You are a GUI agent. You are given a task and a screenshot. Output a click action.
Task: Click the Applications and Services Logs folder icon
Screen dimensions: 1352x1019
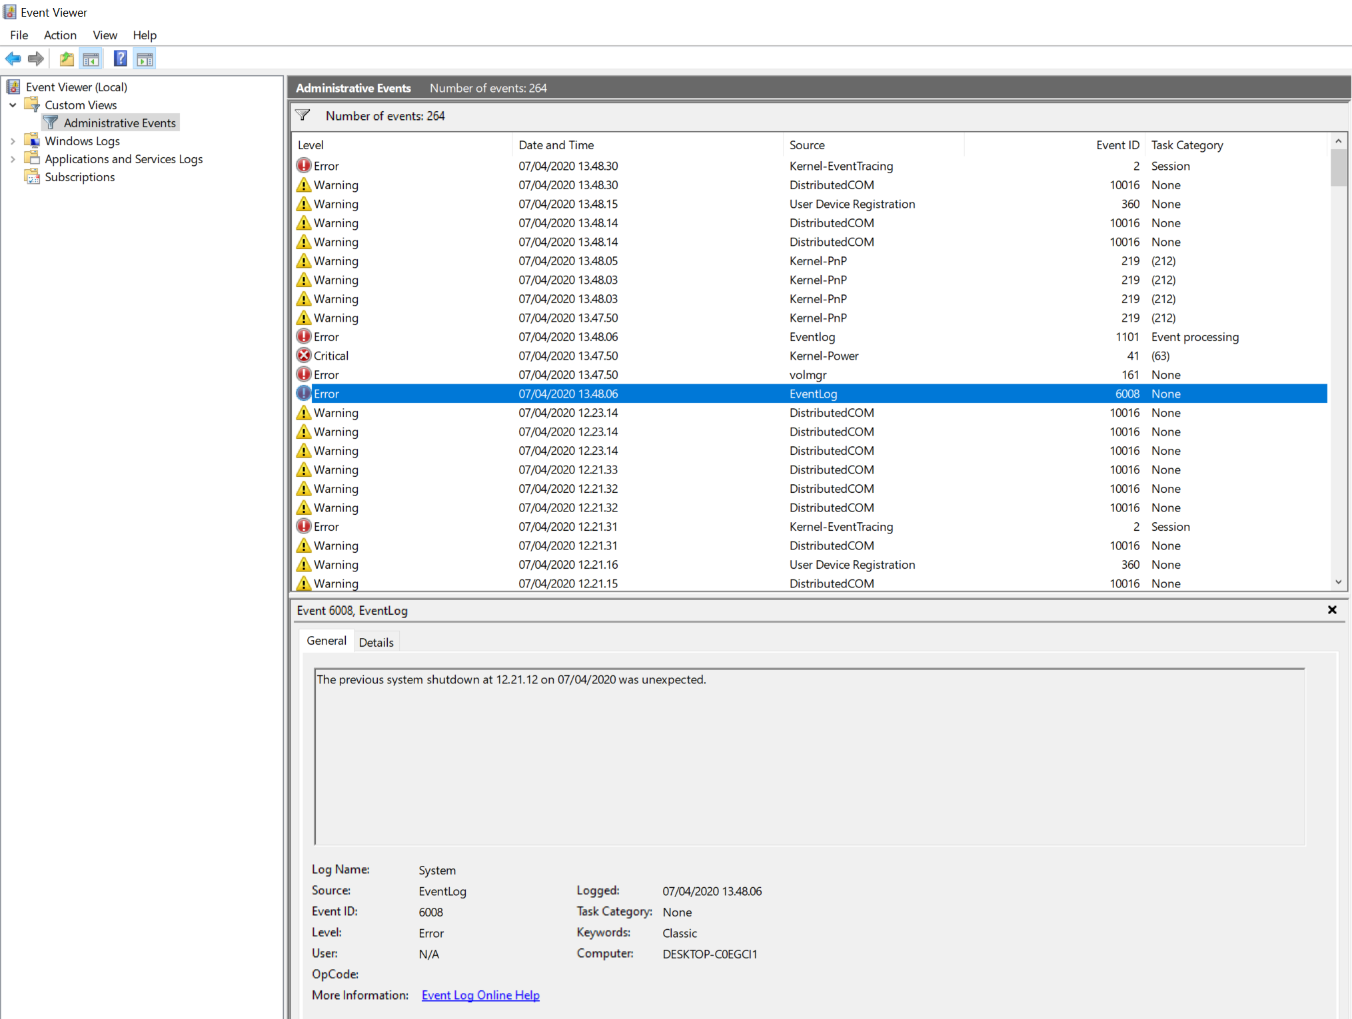[32, 159]
